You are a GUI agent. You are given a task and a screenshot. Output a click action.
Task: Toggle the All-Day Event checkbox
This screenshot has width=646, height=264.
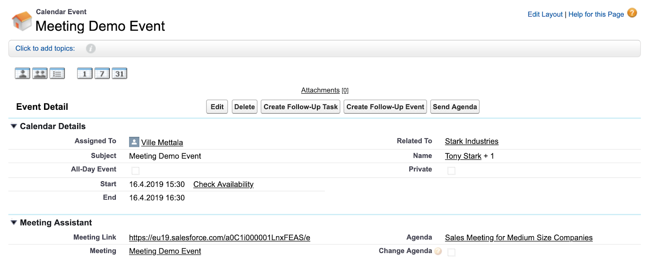[136, 171]
